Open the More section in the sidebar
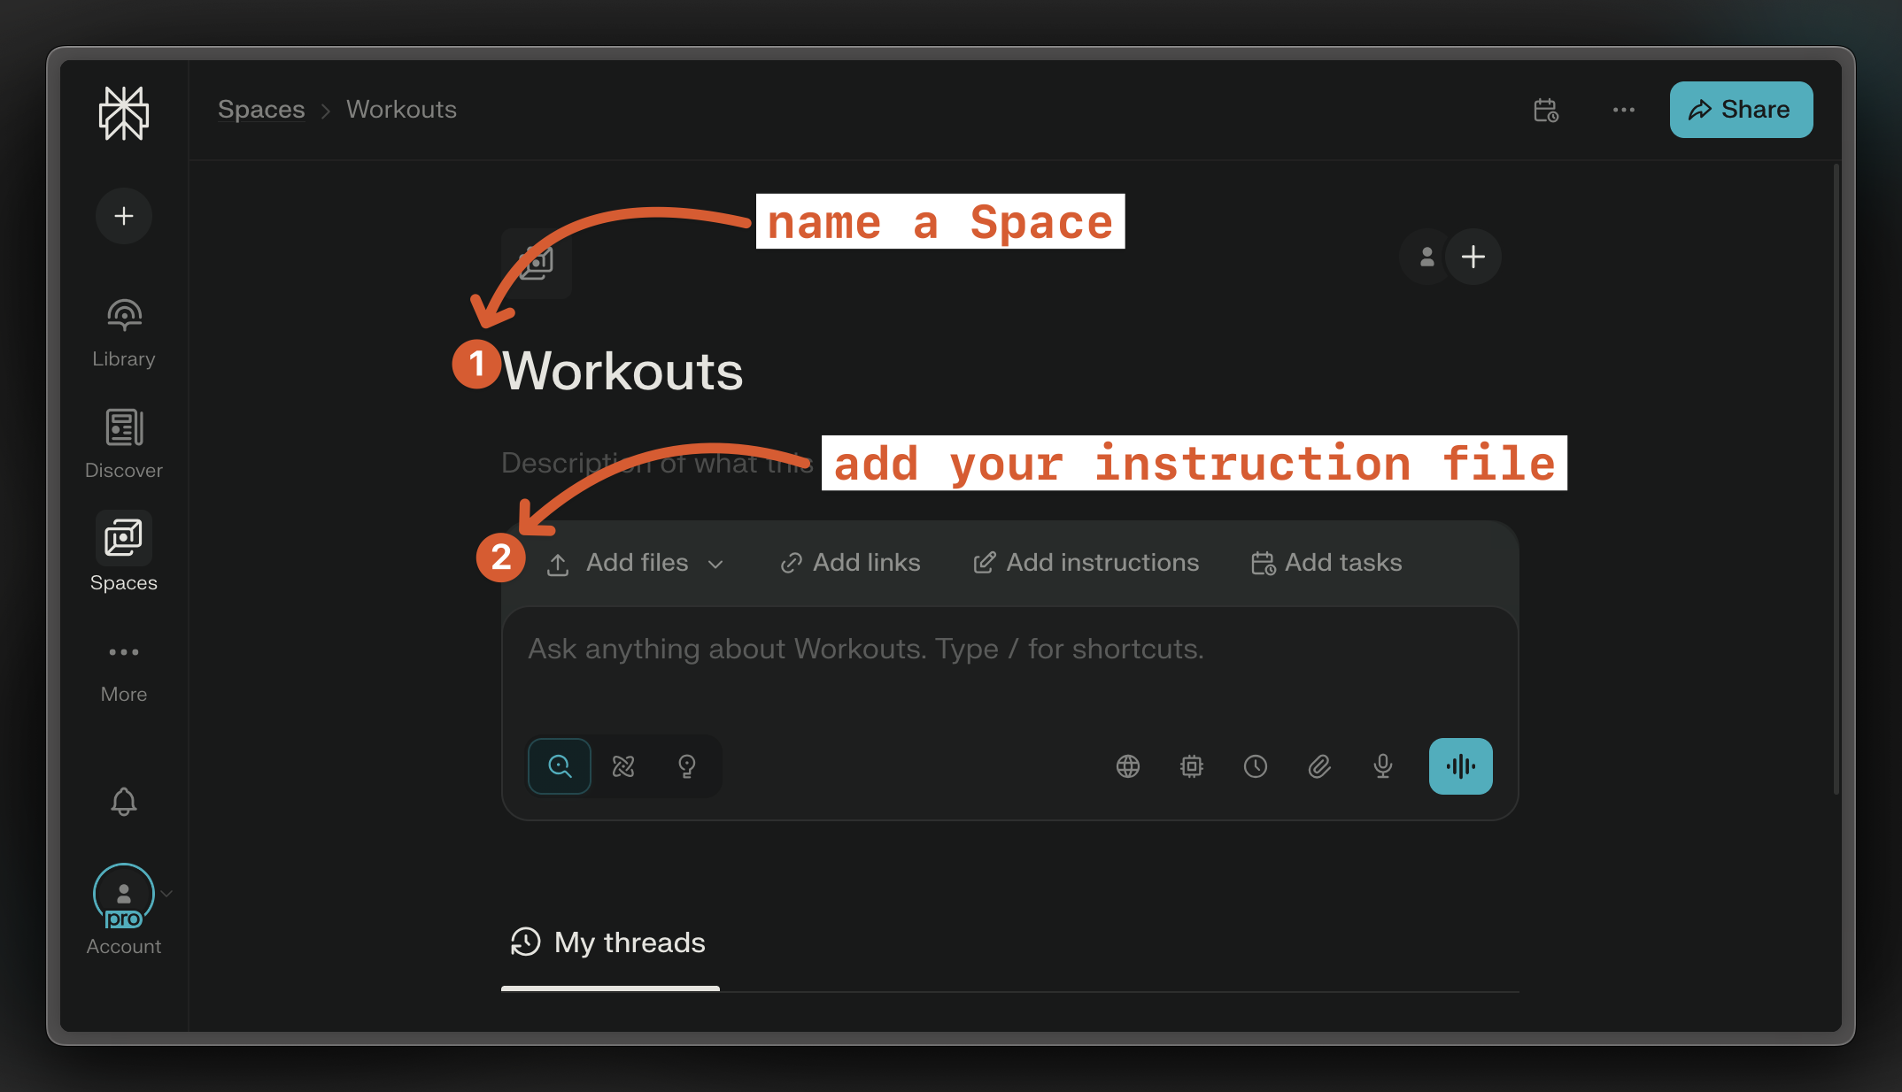 (x=123, y=668)
